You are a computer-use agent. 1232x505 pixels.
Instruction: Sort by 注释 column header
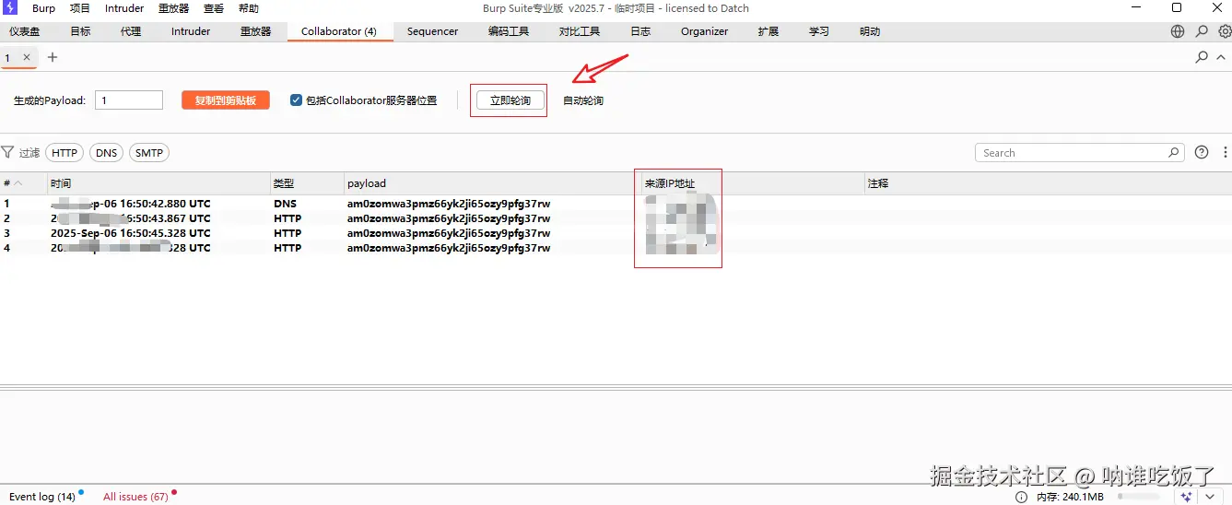(x=1048, y=183)
